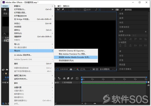Image resolution: width=151 pixels, height=106 pixels.
Task: Expand the 打开最近的文件 submenu
Action: tap(32, 16)
